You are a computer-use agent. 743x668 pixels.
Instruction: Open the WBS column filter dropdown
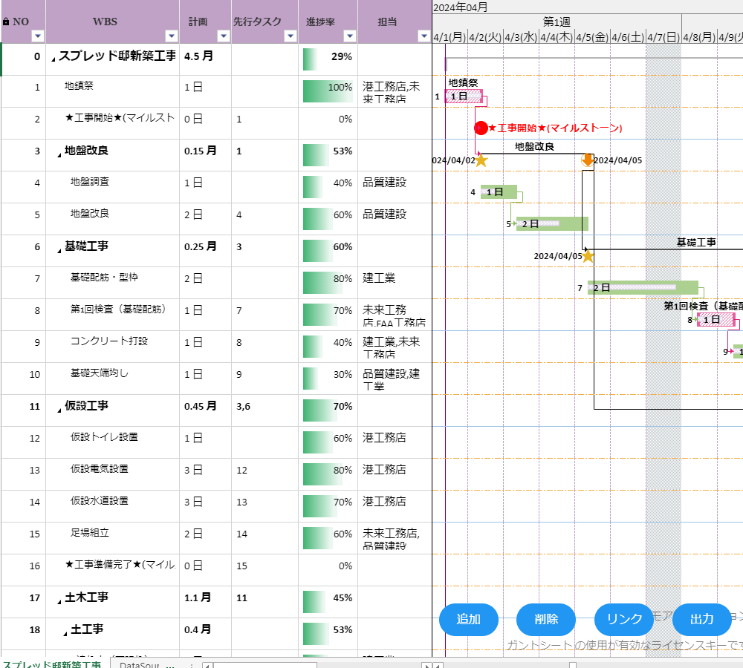(x=172, y=36)
